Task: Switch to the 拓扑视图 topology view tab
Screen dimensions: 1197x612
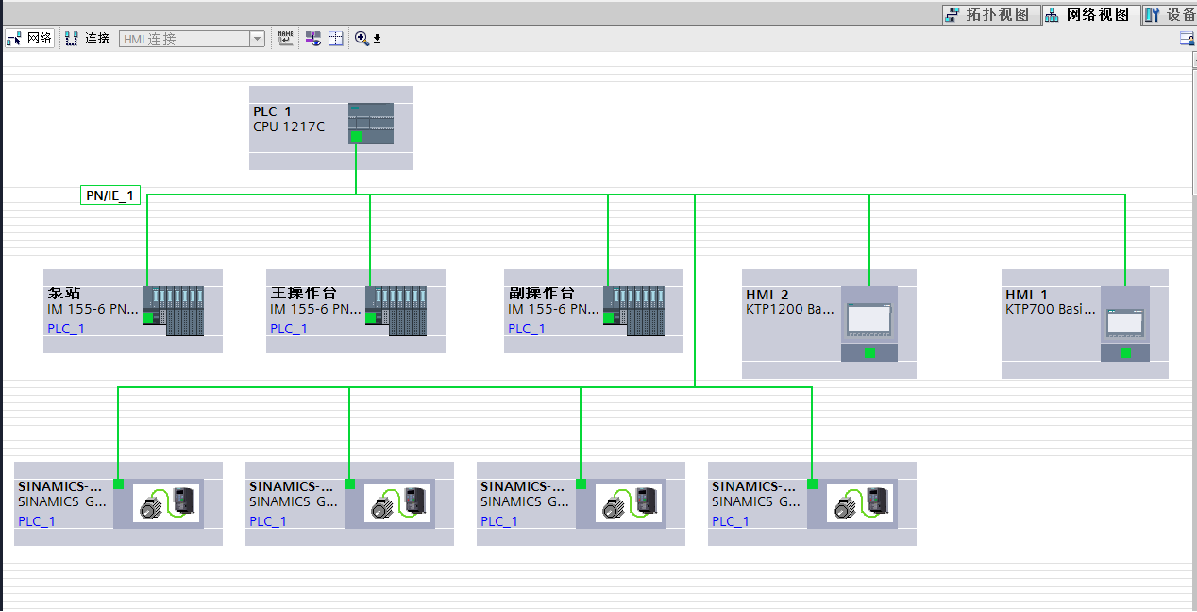Action: coord(991,14)
